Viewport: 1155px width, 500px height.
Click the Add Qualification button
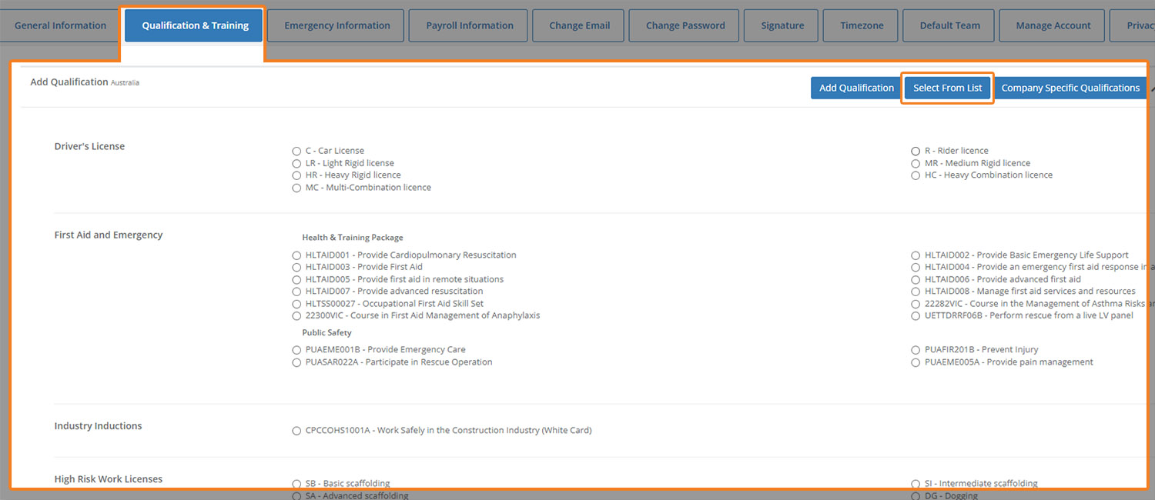pyautogui.click(x=856, y=88)
